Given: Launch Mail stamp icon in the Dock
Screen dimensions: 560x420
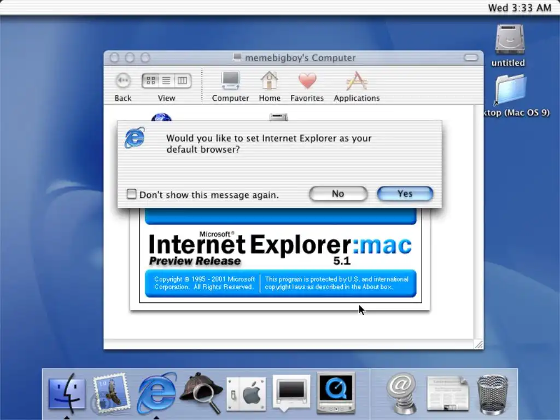Looking at the screenshot, I should [110, 394].
